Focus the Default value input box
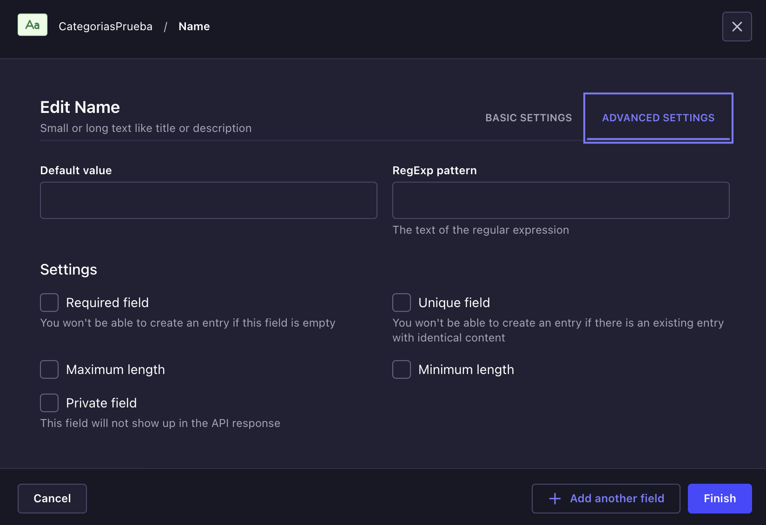766x525 pixels. (209, 200)
